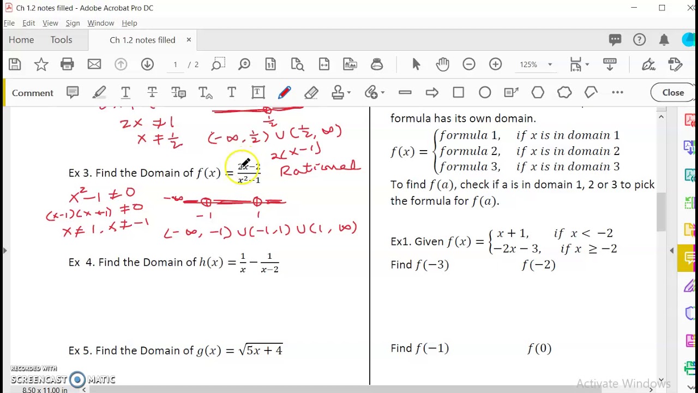The height and width of the screenshot is (393, 698).
Task: Choose the arrow drawing tool
Action: [431, 92]
